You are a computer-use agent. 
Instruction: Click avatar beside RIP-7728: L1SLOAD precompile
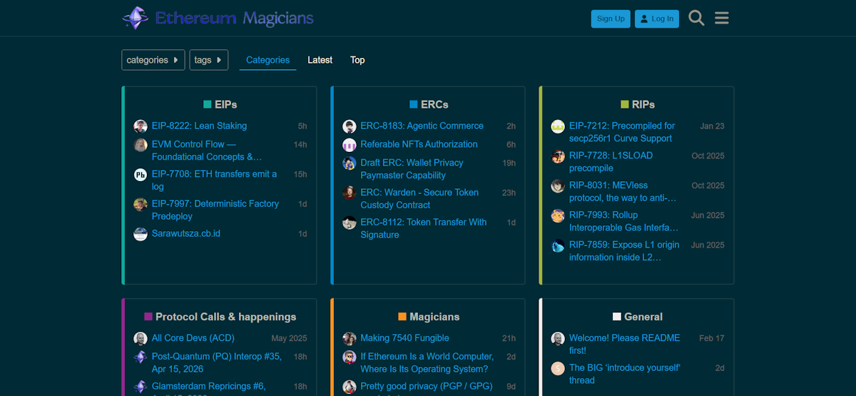tap(558, 156)
